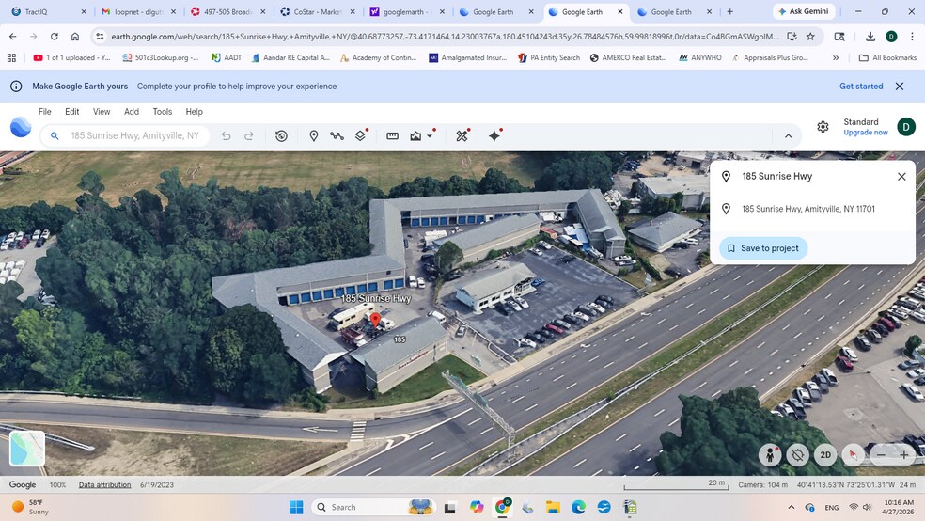
Task: Open the View menu
Action: (x=102, y=112)
